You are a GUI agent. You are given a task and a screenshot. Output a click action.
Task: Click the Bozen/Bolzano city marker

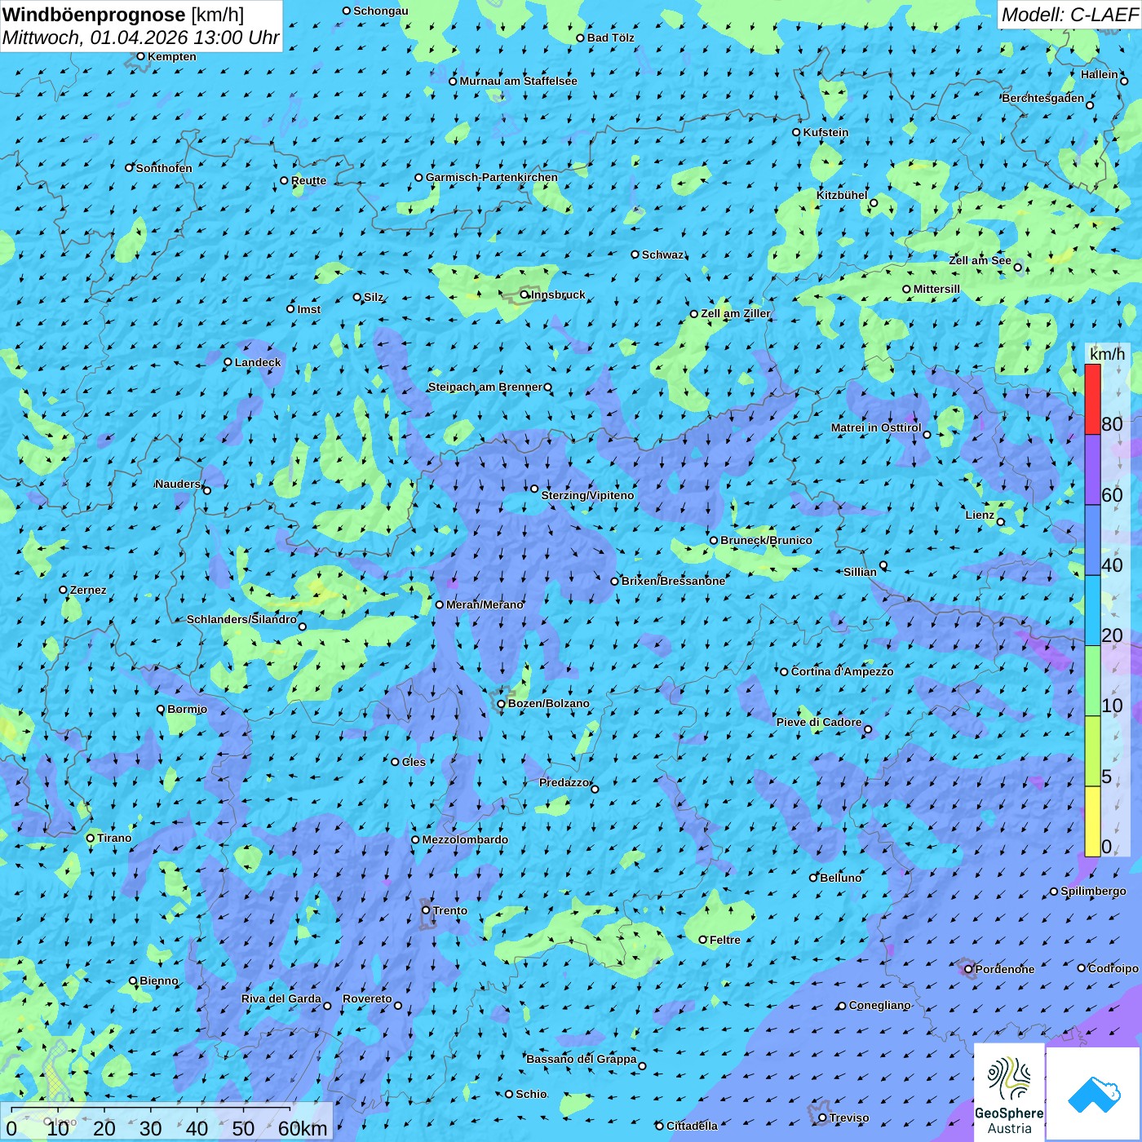[501, 703]
